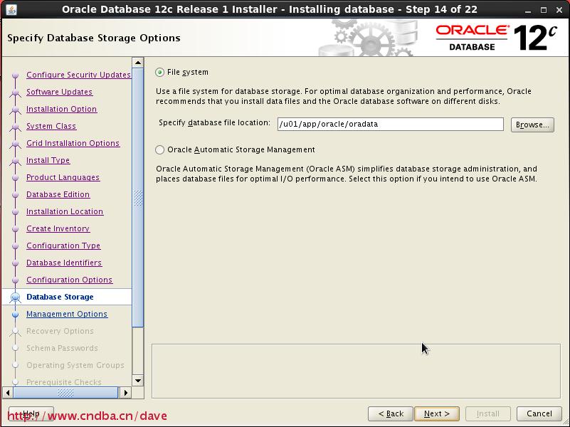
Task: Click the horizontal scrollbar thumb under steps
Action: point(65,392)
